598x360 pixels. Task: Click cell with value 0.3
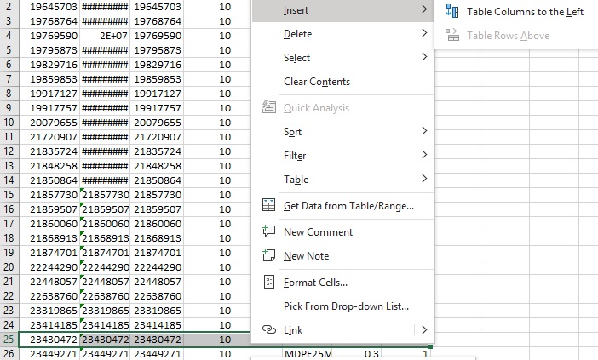pyautogui.click(x=356, y=354)
